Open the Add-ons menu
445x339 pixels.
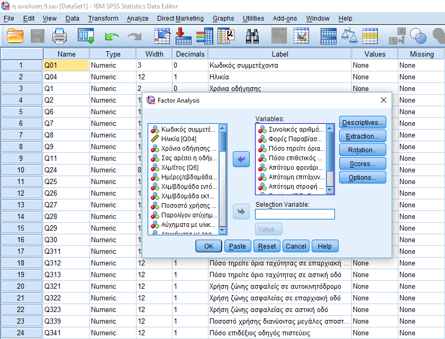(x=285, y=19)
